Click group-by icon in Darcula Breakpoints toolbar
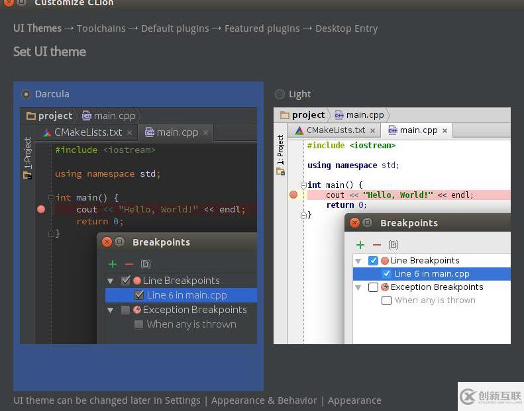 [145, 264]
